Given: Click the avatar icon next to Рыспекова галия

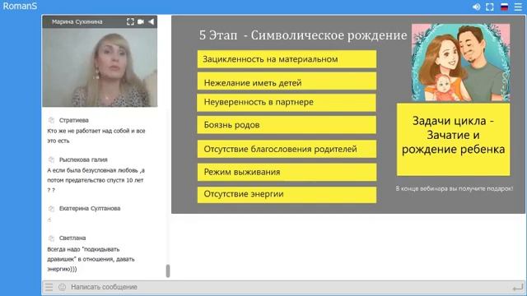Looking at the screenshot, I should tap(51, 160).
